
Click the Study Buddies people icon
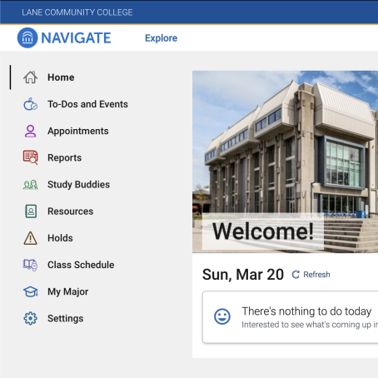(30, 185)
